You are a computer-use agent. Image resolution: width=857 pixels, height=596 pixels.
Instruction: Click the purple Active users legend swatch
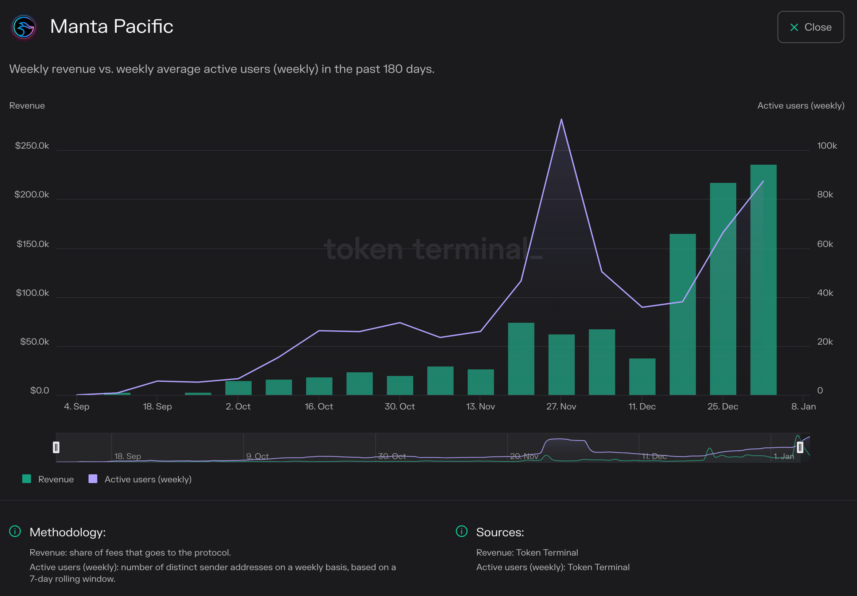93,479
